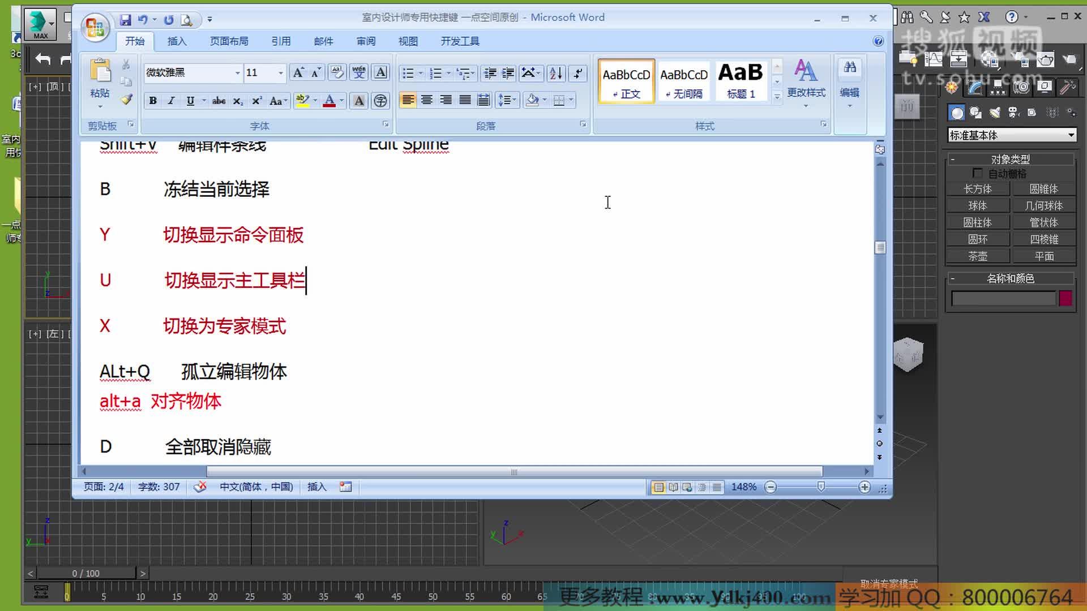Enable the 自动栅格 checkbox in 3ds Max

pyautogui.click(x=978, y=173)
